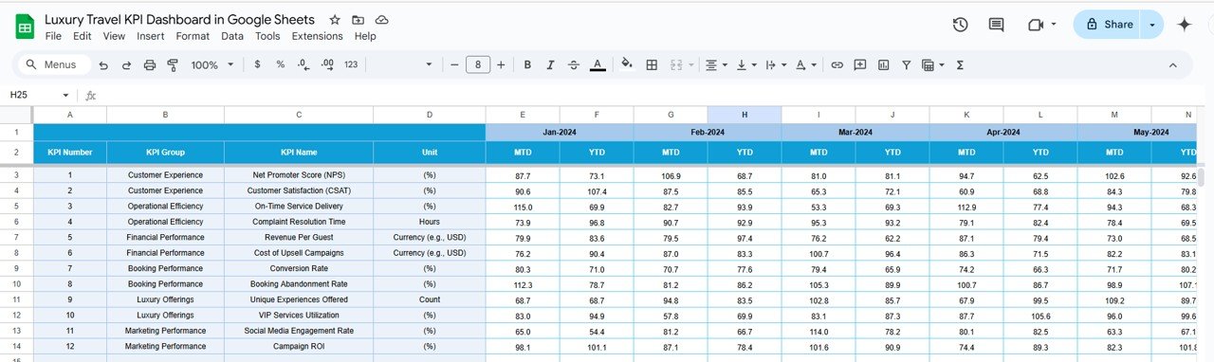Screen dimensions: 1214x362
Task: Click the Campaign ROI cell
Action: pos(299,346)
